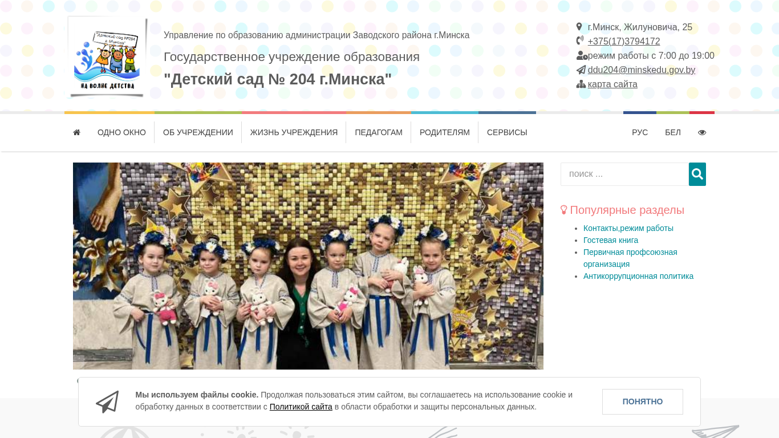
Task: Click the map pin icon beside address
Action: click(579, 27)
